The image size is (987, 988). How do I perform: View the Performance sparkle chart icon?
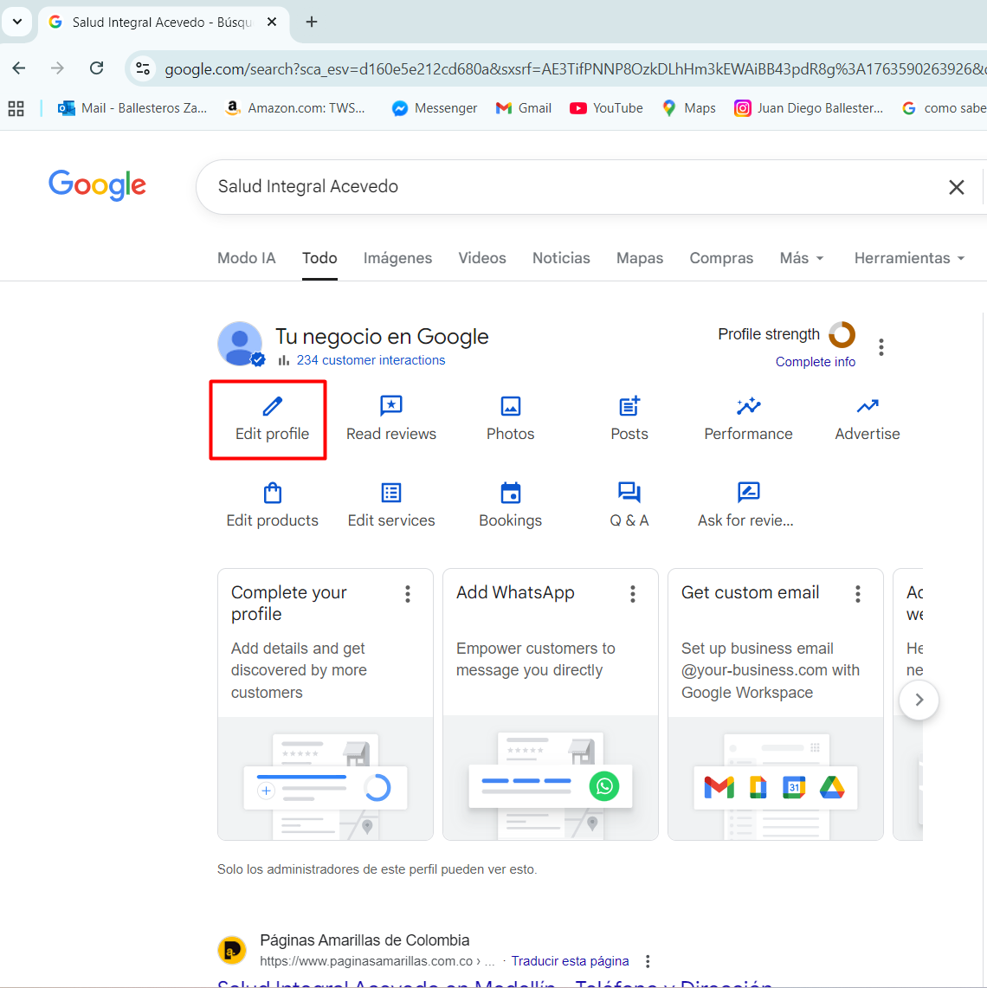(x=748, y=406)
